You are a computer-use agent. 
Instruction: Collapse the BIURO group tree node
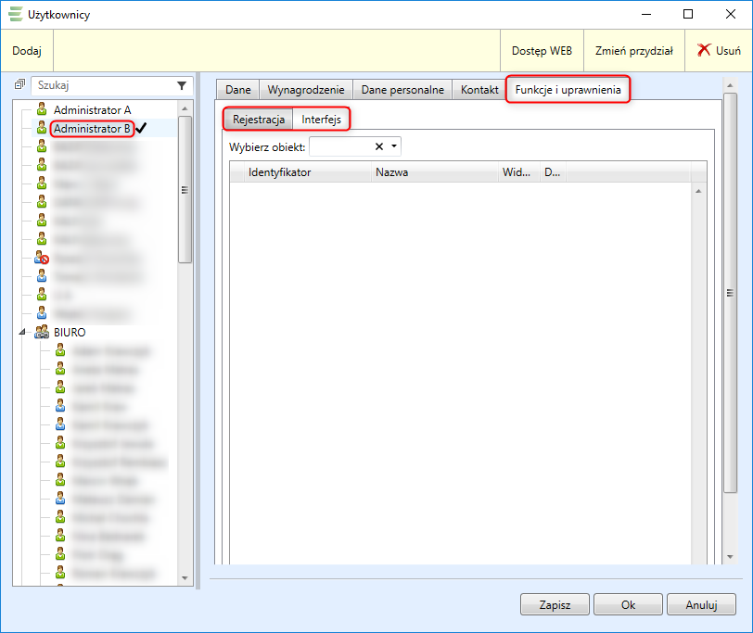point(22,332)
